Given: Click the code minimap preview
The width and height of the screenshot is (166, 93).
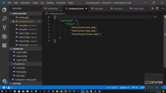Looking at the screenshot, I should 155,17.
